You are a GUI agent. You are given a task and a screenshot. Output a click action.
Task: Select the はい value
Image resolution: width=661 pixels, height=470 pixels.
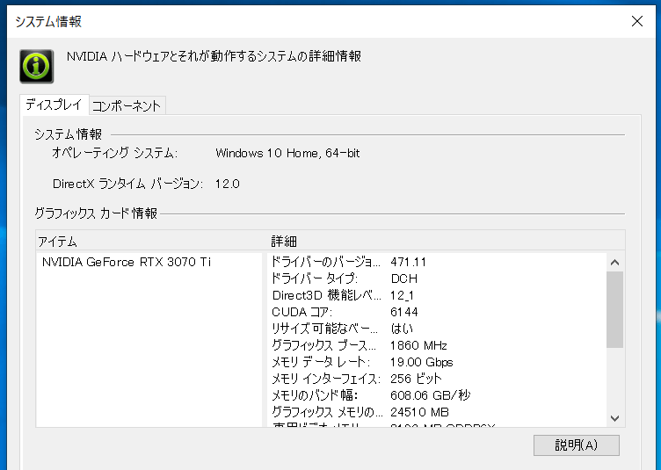(x=402, y=329)
